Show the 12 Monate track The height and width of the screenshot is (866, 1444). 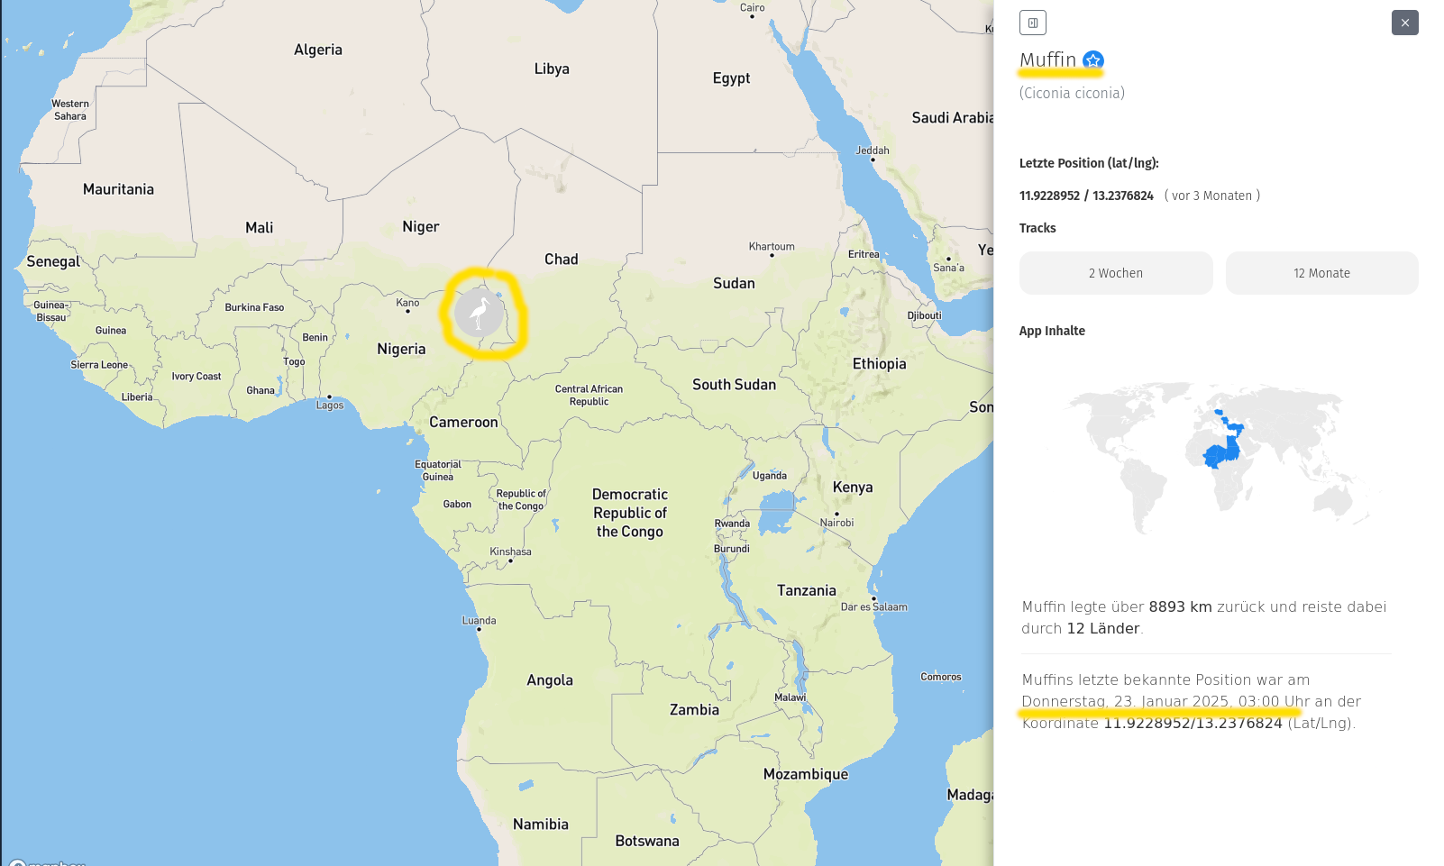point(1321,273)
